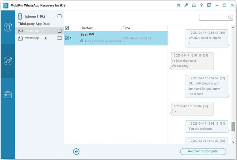The width and height of the screenshot is (237, 160).
Task: Click the WhatsApp (1) chat bubble icon
Action: click(20, 31)
